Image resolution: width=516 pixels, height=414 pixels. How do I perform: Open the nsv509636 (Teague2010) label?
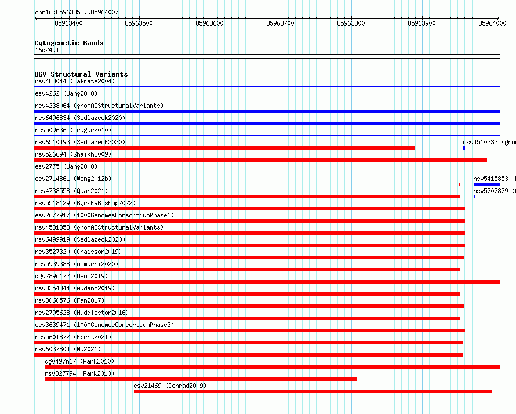[x=73, y=130]
